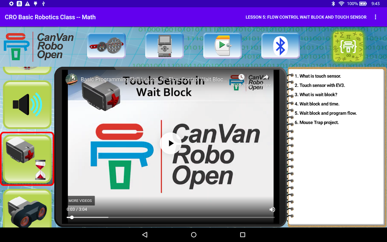Open the Bluetooth category icon
This screenshot has height=242, width=387.
(x=281, y=46)
